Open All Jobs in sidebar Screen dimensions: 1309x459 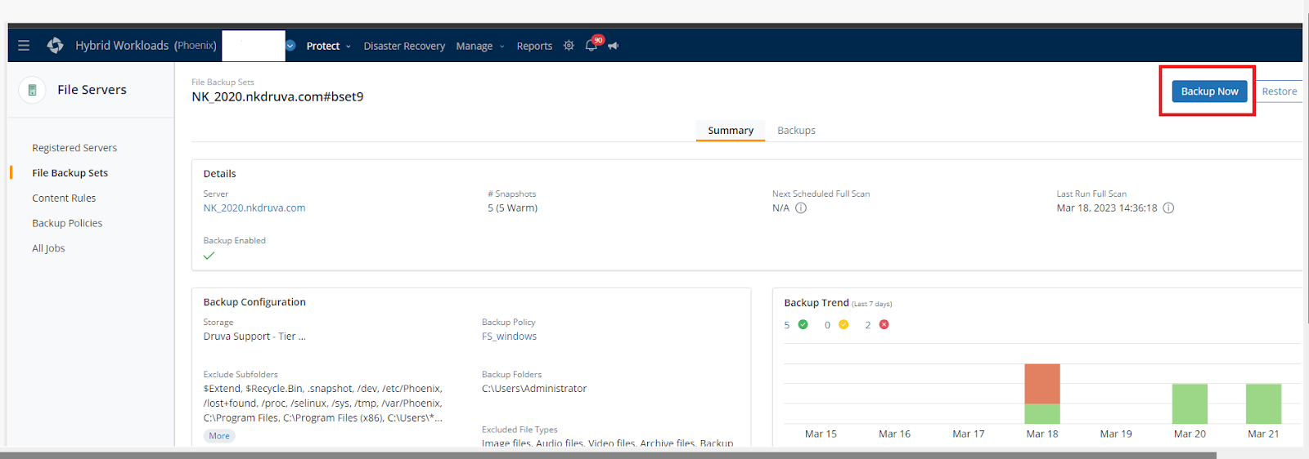[x=48, y=248]
